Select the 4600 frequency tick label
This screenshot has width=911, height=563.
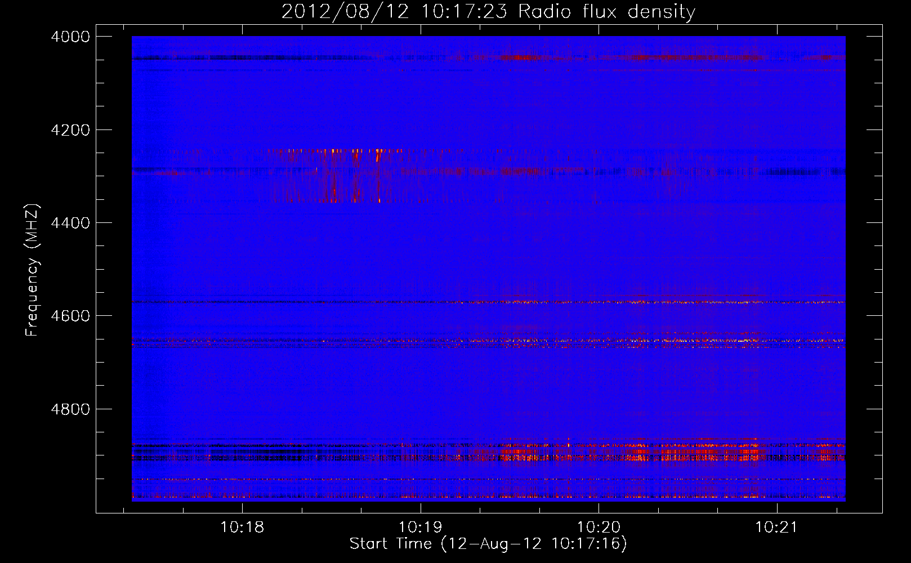(70, 316)
